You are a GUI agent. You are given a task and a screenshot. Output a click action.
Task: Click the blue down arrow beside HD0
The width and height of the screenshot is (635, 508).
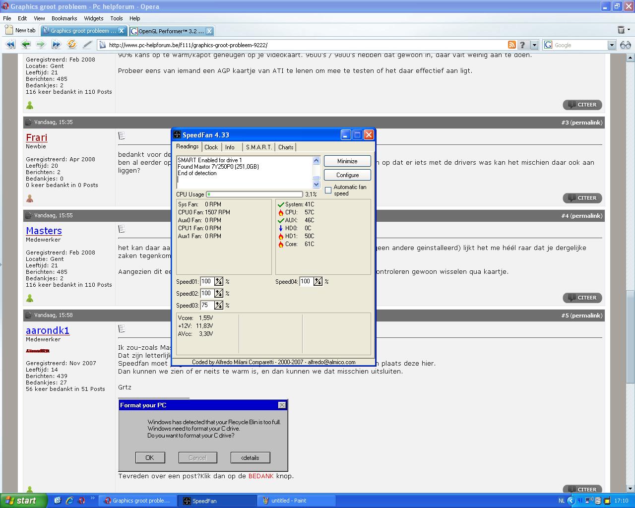point(281,228)
